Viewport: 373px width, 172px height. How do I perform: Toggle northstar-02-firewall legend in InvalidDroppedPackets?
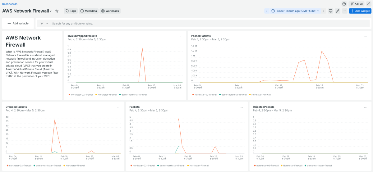point(81,95)
